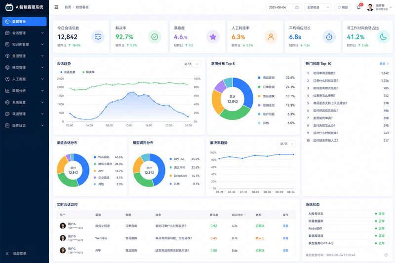Click the 2025-08-04 date picker field

pyautogui.click(x=283, y=7)
